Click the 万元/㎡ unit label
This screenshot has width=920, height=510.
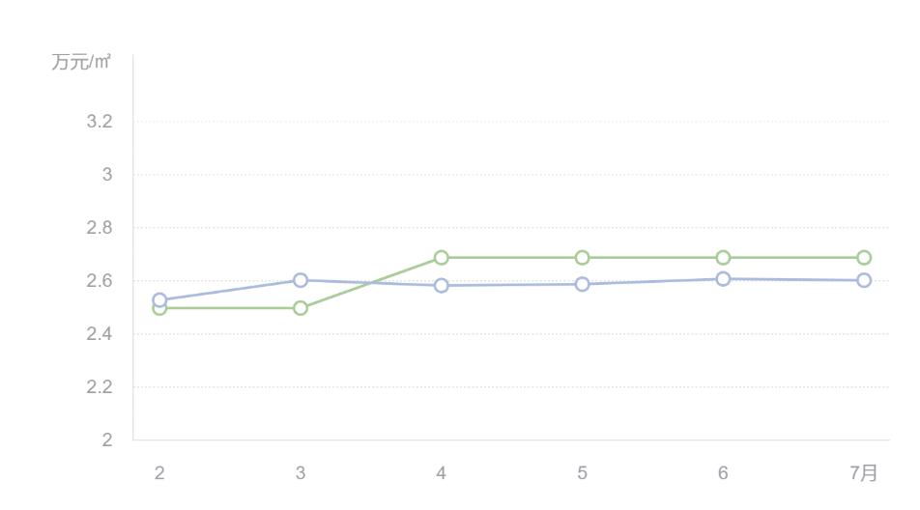click(x=80, y=63)
